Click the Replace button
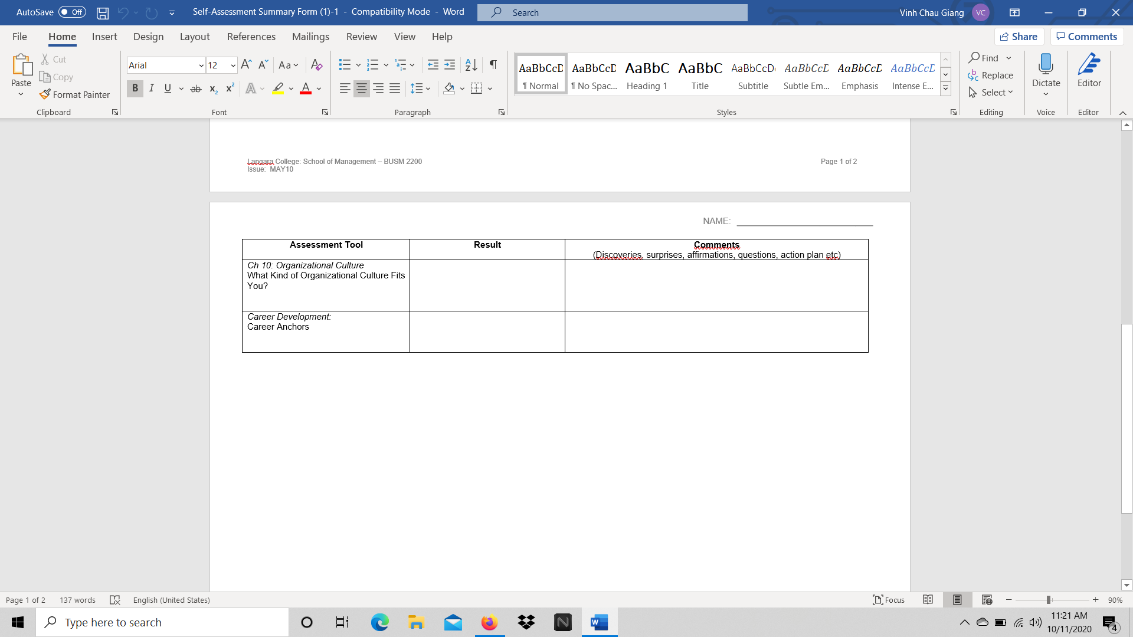 pos(991,75)
